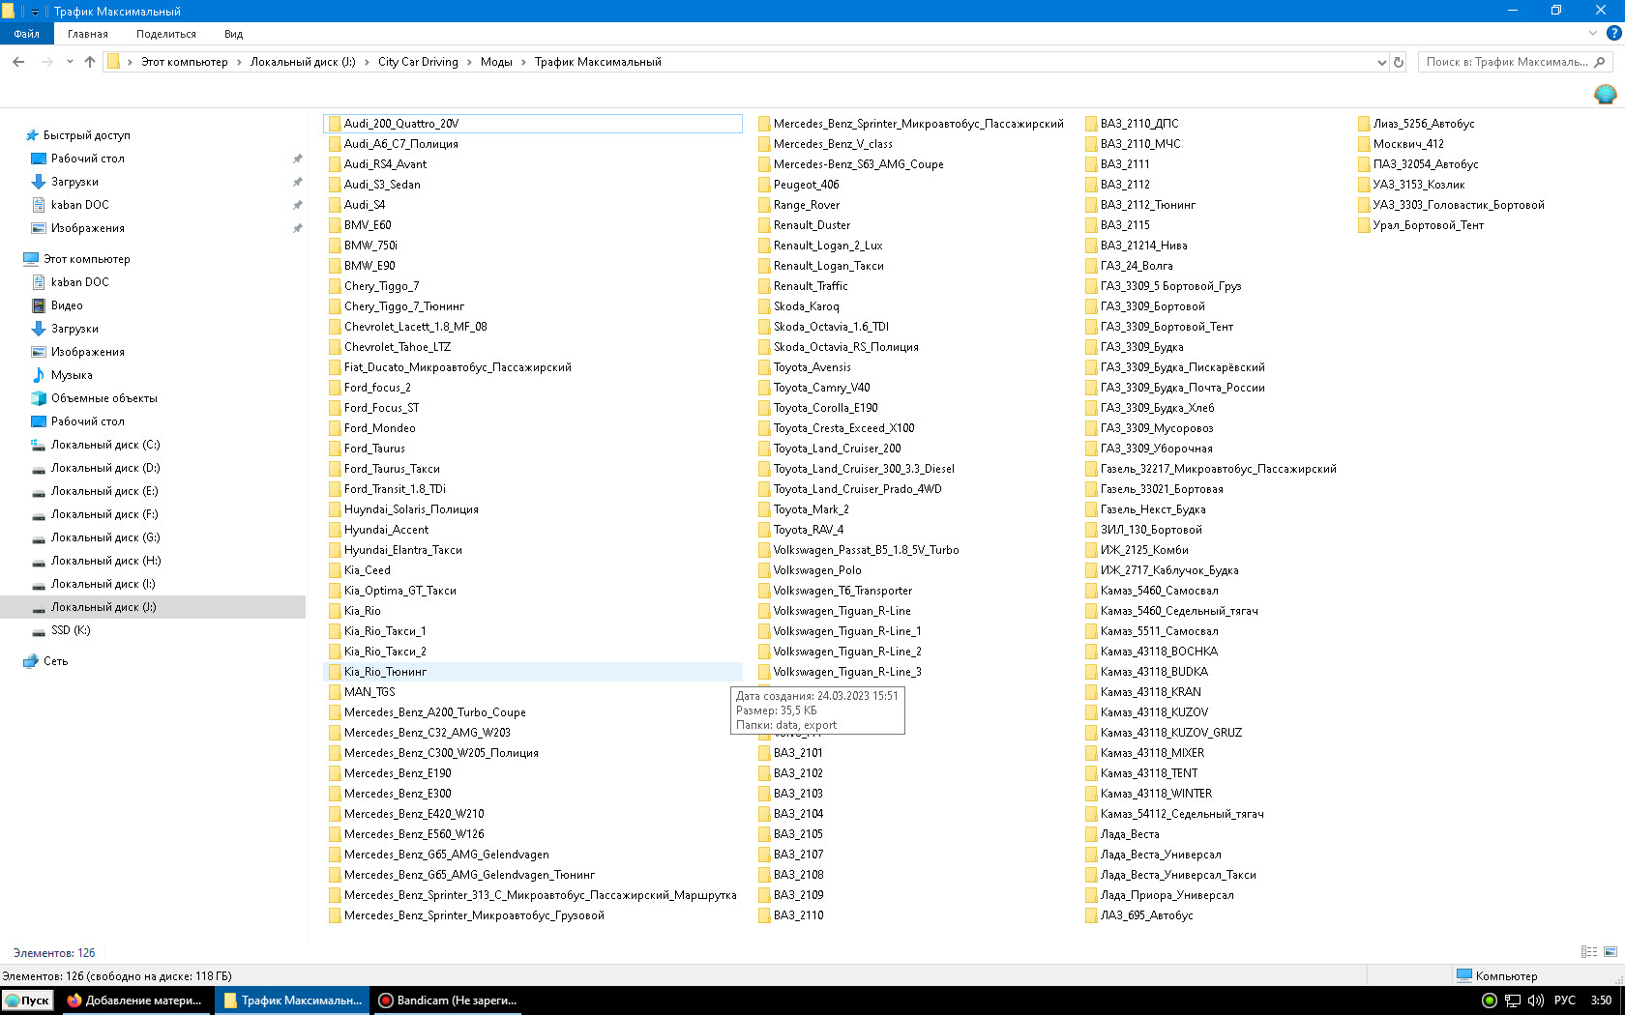Open the Вид ribbon tab
The height and width of the screenshot is (1015, 1625).
coord(233,33)
